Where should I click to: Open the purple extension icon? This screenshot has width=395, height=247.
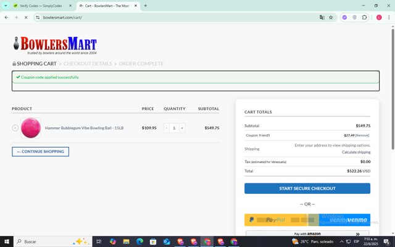[x=344, y=17]
